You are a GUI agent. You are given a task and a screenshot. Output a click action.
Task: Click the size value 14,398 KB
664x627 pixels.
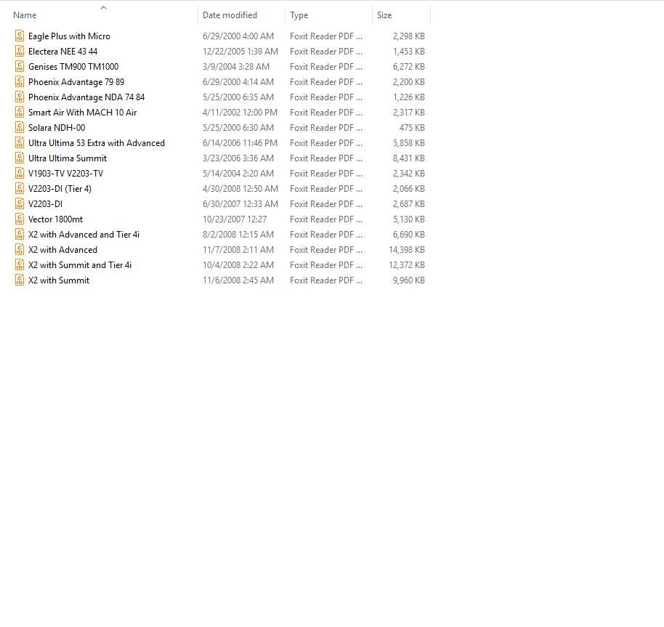[407, 249]
